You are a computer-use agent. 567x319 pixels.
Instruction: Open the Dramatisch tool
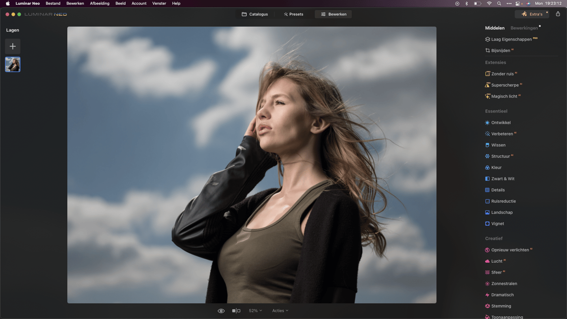pyautogui.click(x=499, y=295)
